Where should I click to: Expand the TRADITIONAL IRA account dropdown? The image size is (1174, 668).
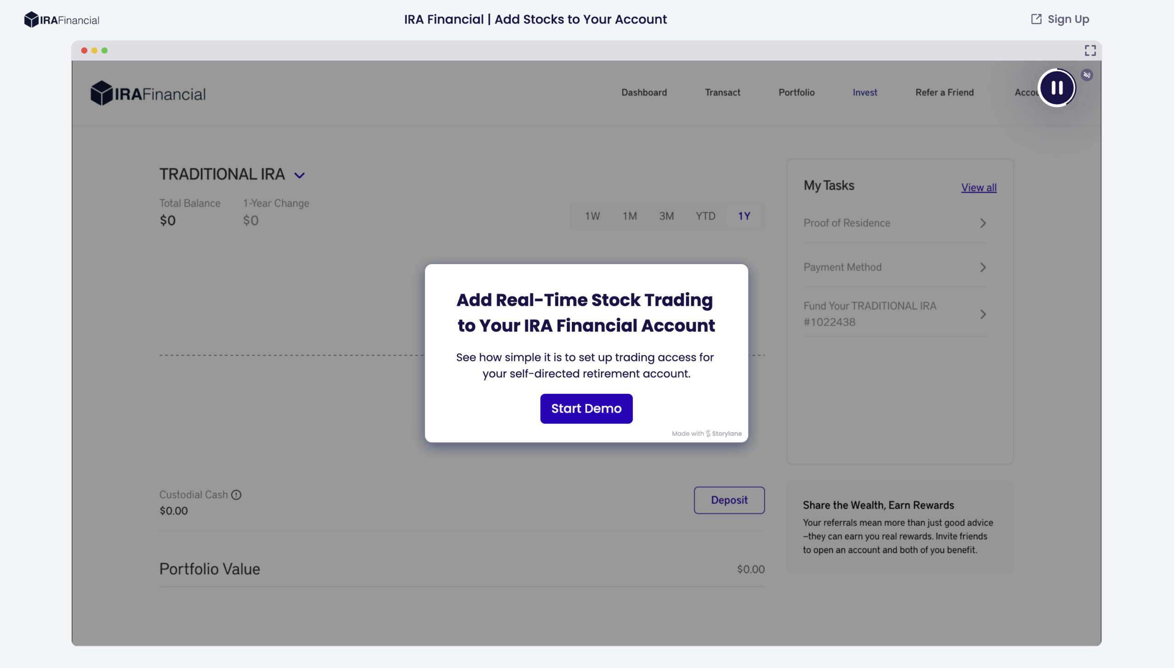[299, 175]
